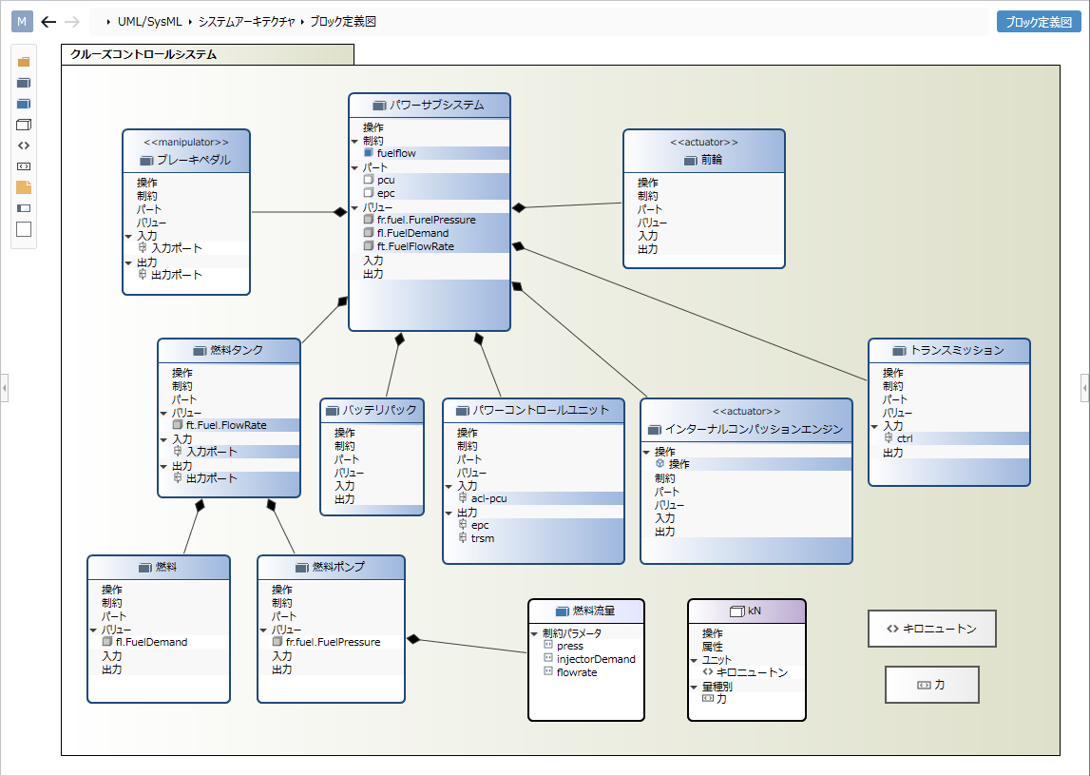Collapse 出力 section in パワーコントロールユニット

(449, 514)
